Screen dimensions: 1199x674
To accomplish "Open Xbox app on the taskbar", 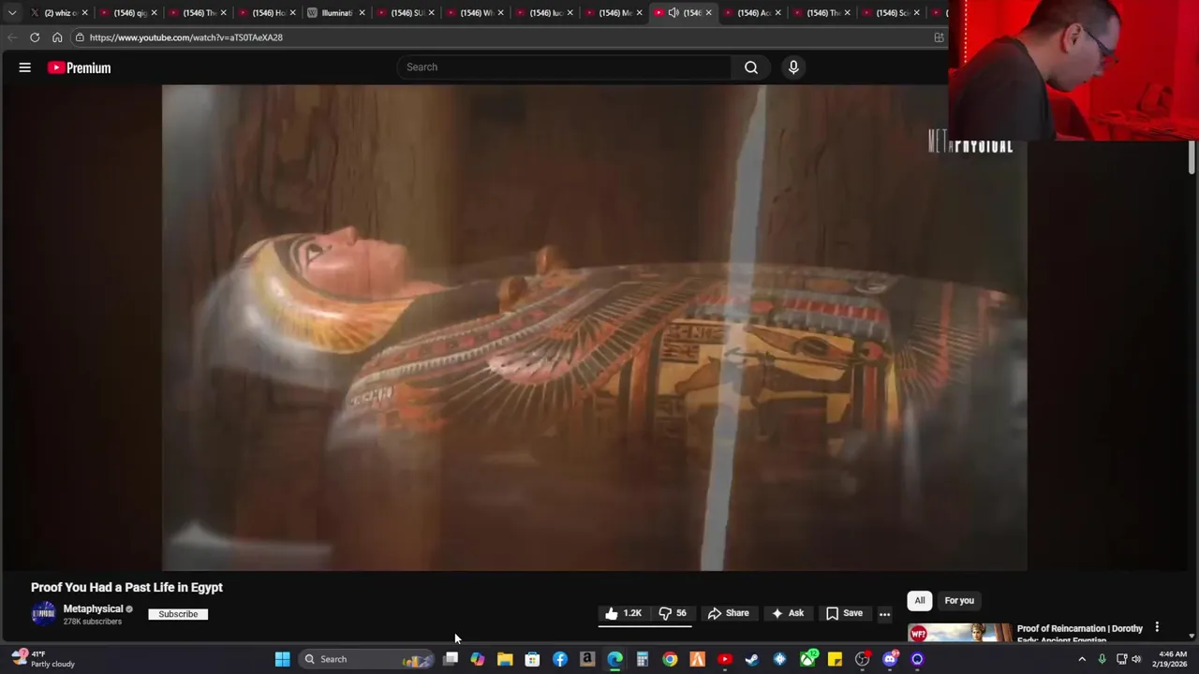I will 807,659.
